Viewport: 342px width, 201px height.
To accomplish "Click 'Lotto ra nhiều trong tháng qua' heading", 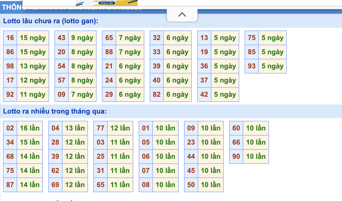I will coord(55,111).
